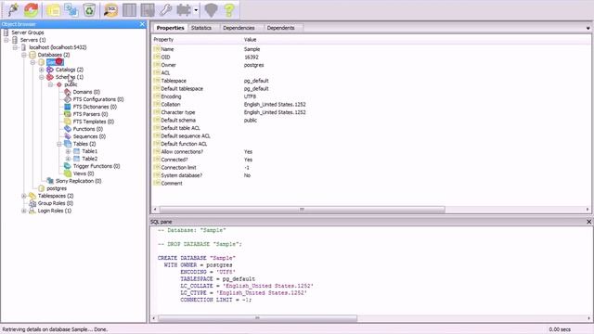Click the Plugins puzzle icon
The width and height of the screenshot is (594, 334).
(184, 10)
